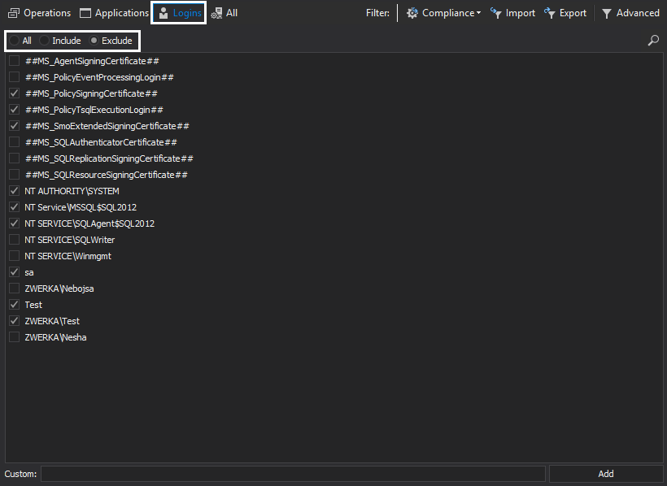The image size is (667, 486).
Task: Click the ZWERKA\Nesha login name
Action: (55, 337)
